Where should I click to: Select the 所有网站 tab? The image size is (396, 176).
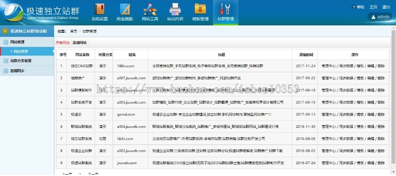point(62,43)
